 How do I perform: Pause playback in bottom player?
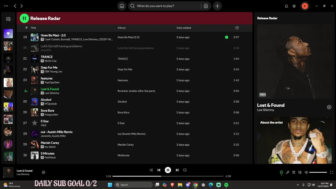[168, 170]
